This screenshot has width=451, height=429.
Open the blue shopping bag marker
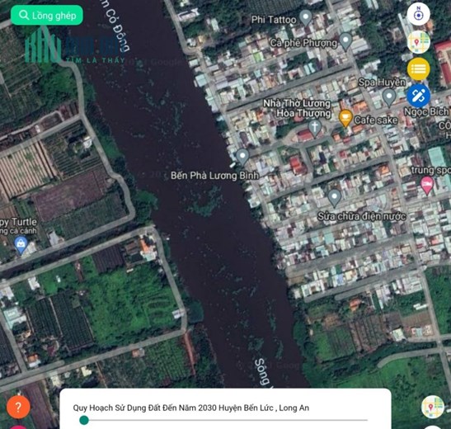[21, 244]
